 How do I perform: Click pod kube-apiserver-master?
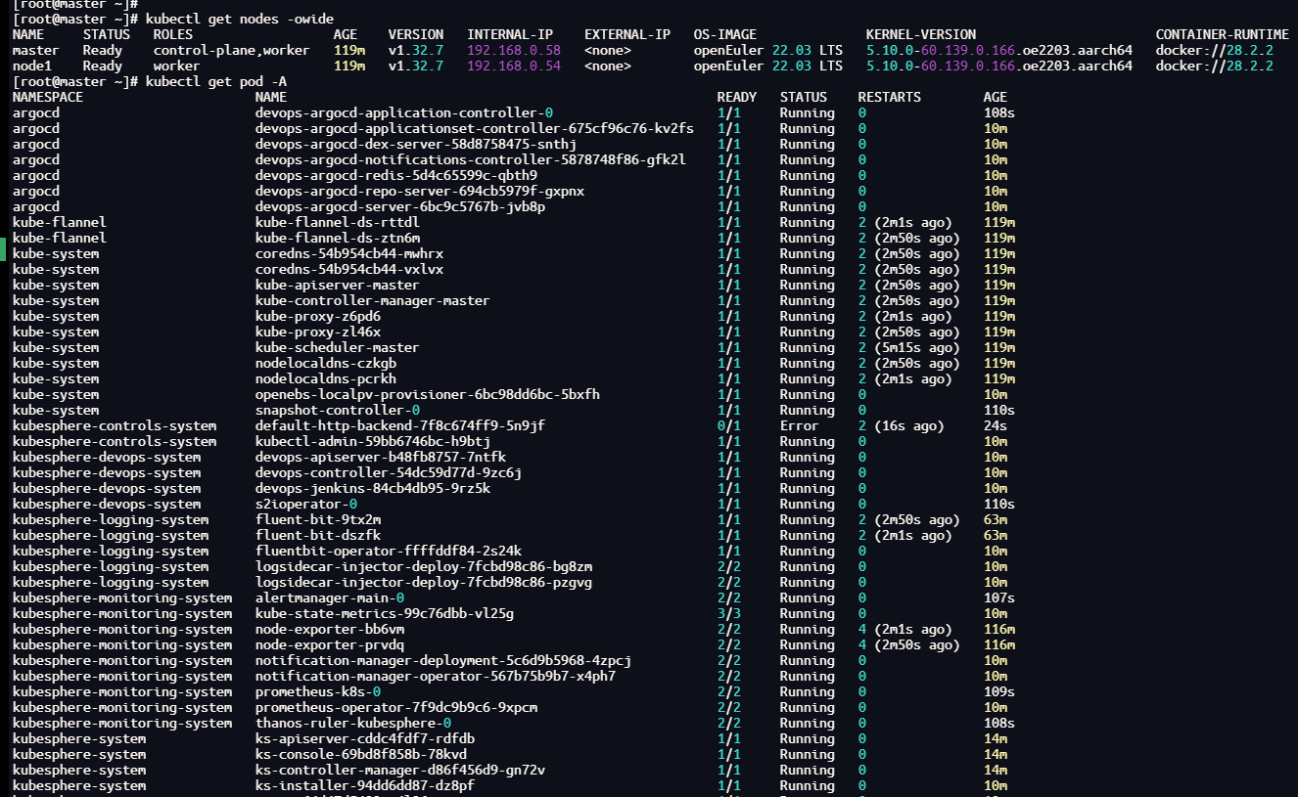point(338,286)
